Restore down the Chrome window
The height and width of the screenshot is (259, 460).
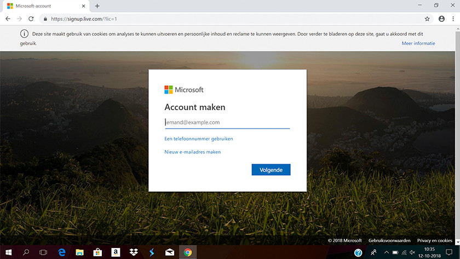[x=436, y=5]
